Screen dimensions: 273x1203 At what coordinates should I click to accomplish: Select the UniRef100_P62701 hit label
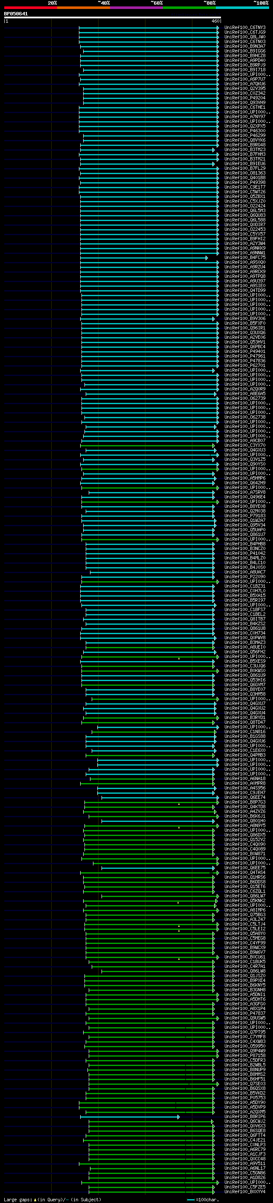pyautogui.click(x=245, y=366)
